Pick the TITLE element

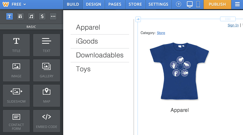(16, 45)
